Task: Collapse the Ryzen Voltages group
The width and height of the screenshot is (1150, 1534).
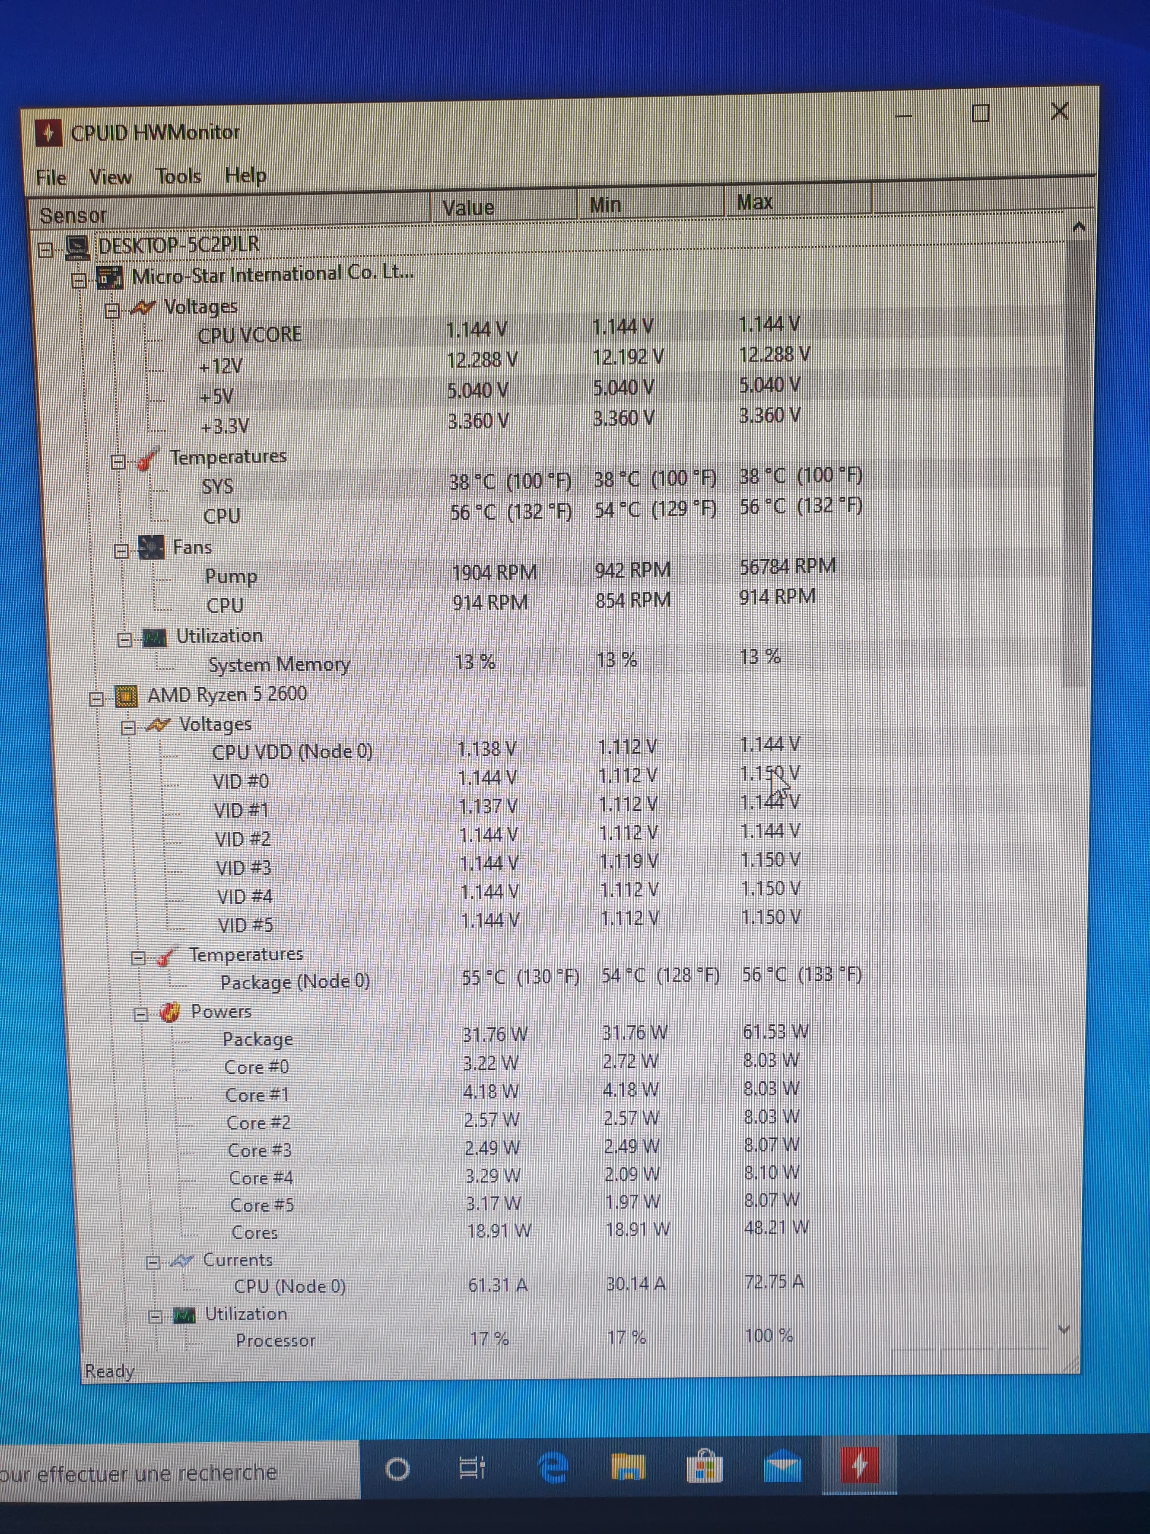Action: pos(128,727)
